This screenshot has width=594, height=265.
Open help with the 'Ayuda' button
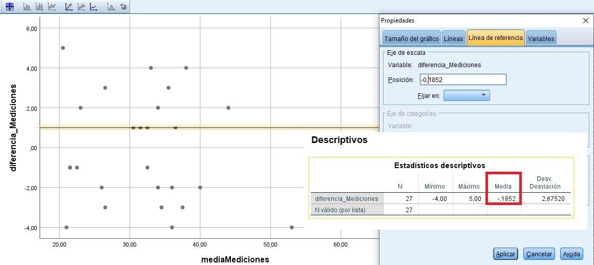point(571,254)
